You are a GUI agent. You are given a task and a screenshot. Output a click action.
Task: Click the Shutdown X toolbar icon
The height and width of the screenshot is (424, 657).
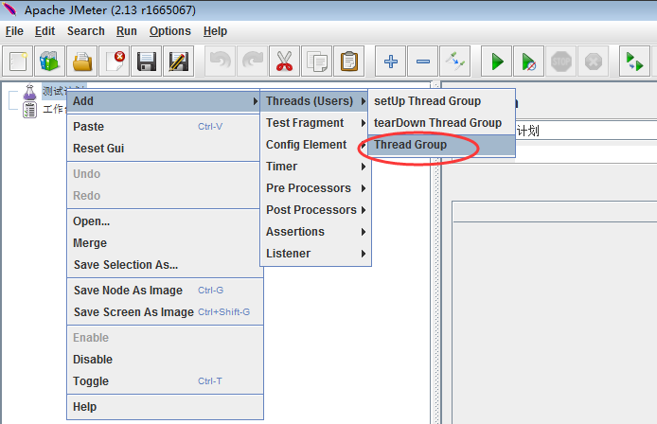[594, 62]
